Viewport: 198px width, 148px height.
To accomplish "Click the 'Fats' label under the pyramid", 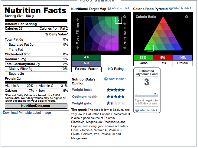I will [x=163, y=63].
